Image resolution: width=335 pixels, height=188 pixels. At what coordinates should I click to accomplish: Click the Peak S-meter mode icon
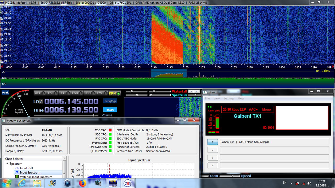coord(5,93)
